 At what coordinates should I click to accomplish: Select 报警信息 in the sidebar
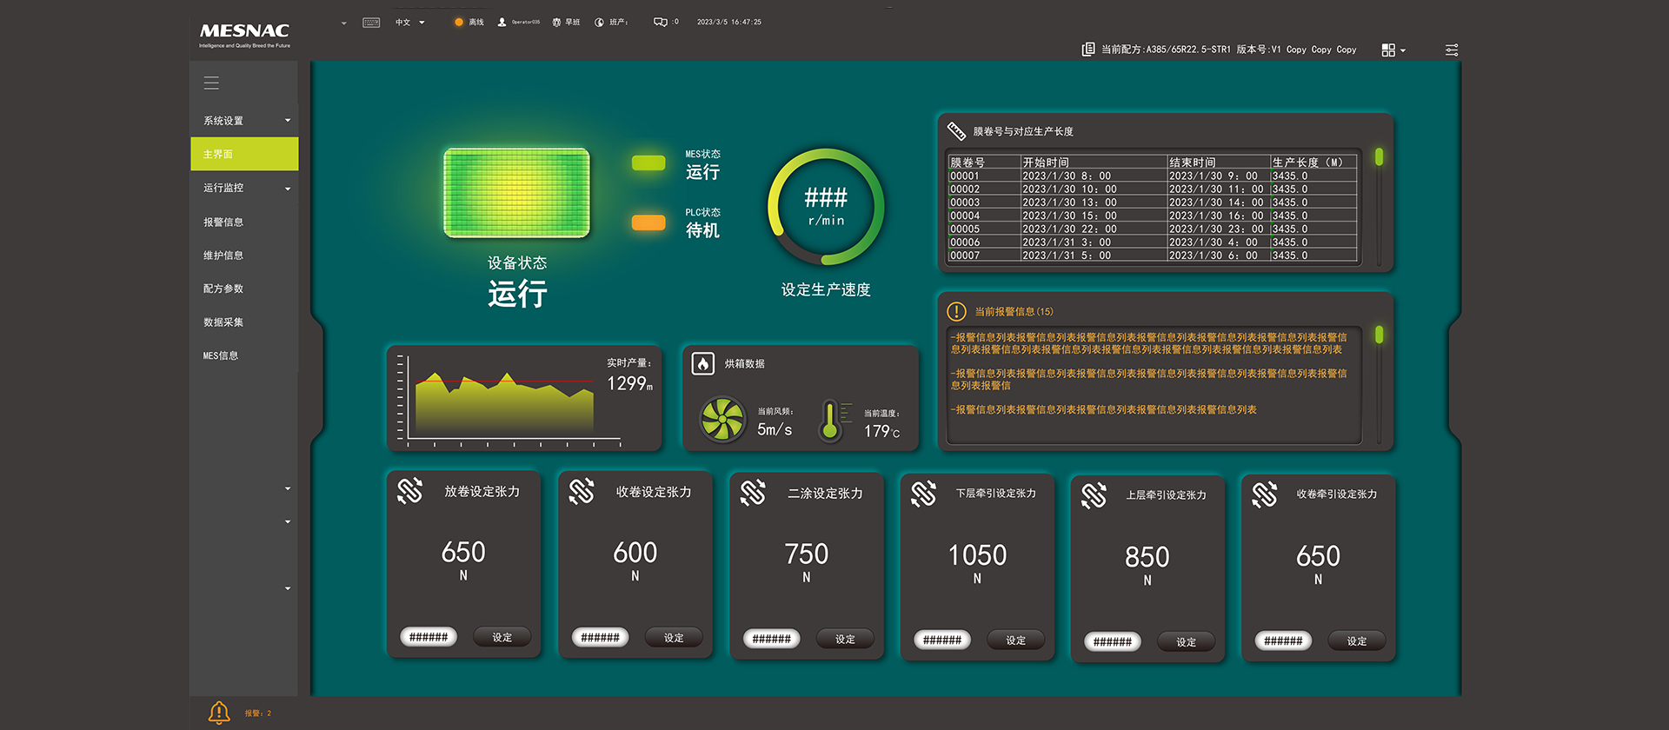(x=223, y=222)
